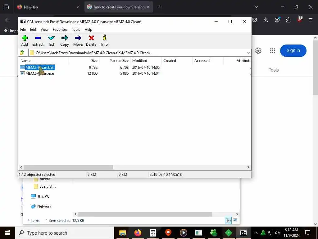
Task: Click the 7-Zip scroll right arrow
Action: (x=248, y=167)
